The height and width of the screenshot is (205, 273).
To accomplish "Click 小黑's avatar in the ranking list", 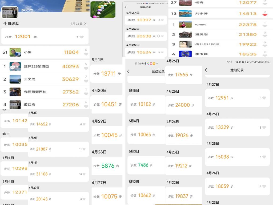I will 15,52.
